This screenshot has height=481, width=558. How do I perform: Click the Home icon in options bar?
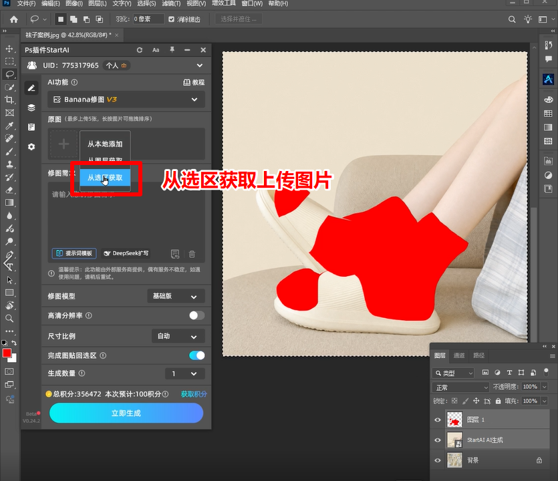coord(14,19)
